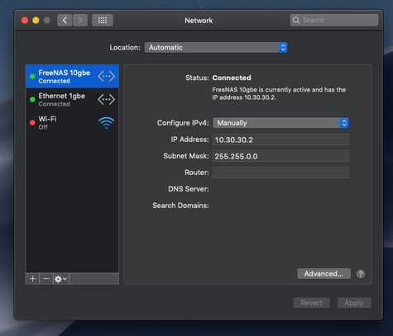Open the Advanced… settings

tap(324, 274)
